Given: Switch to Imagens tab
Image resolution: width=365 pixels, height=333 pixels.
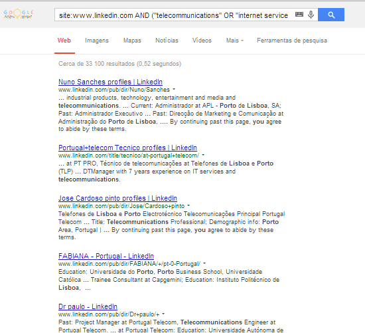Looking at the screenshot, I should coord(97,41).
